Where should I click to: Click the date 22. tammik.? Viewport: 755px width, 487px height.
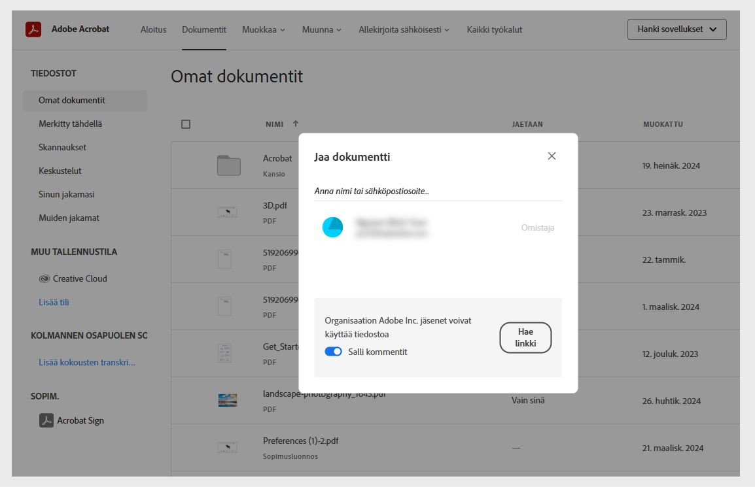click(x=664, y=260)
